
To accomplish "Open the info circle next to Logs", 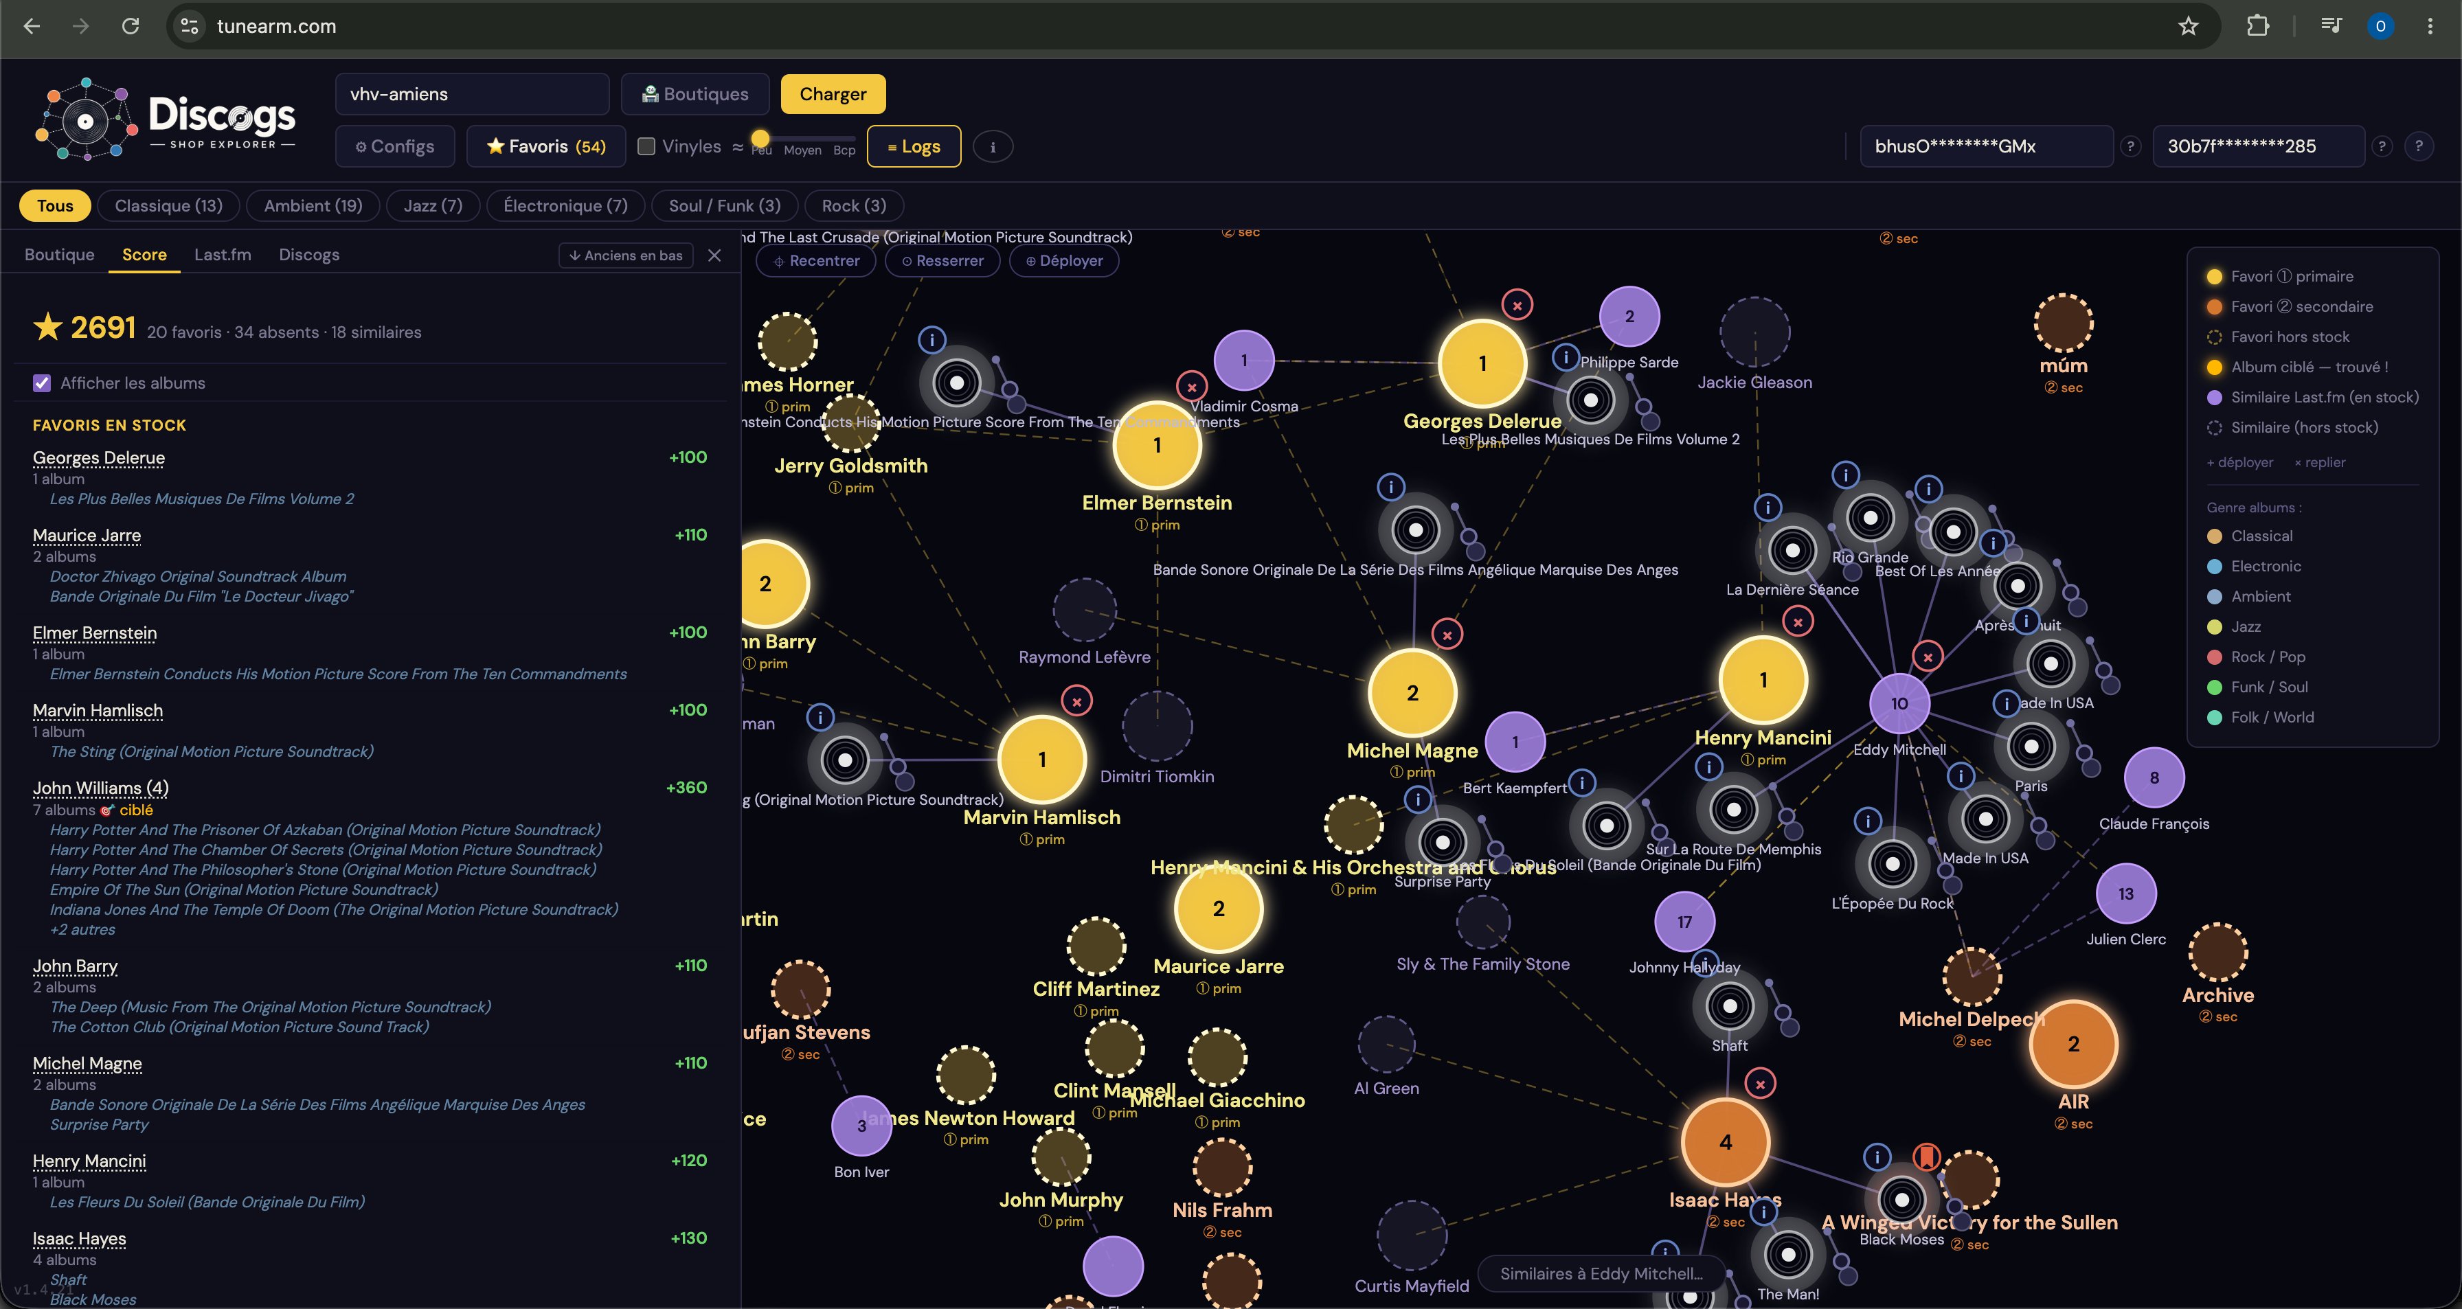I will [x=993, y=147].
